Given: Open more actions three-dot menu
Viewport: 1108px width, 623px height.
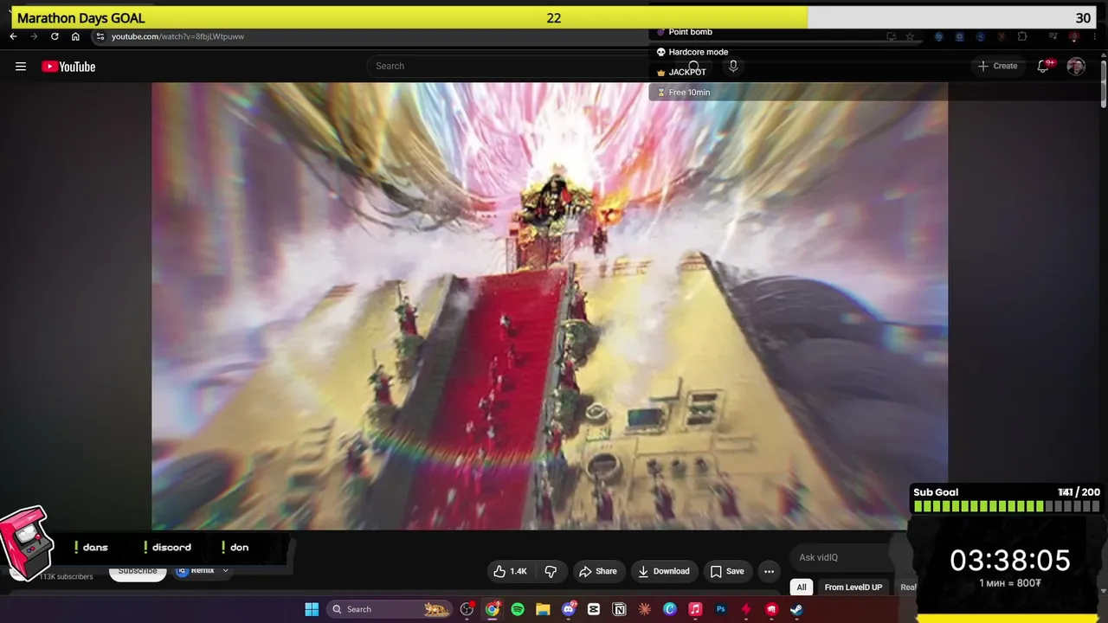Looking at the screenshot, I should tap(769, 571).
